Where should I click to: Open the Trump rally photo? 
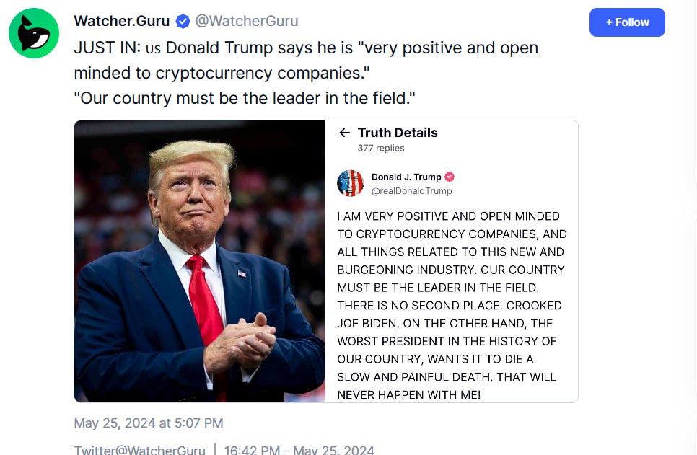pyautogui.click(x=200, y=261)
